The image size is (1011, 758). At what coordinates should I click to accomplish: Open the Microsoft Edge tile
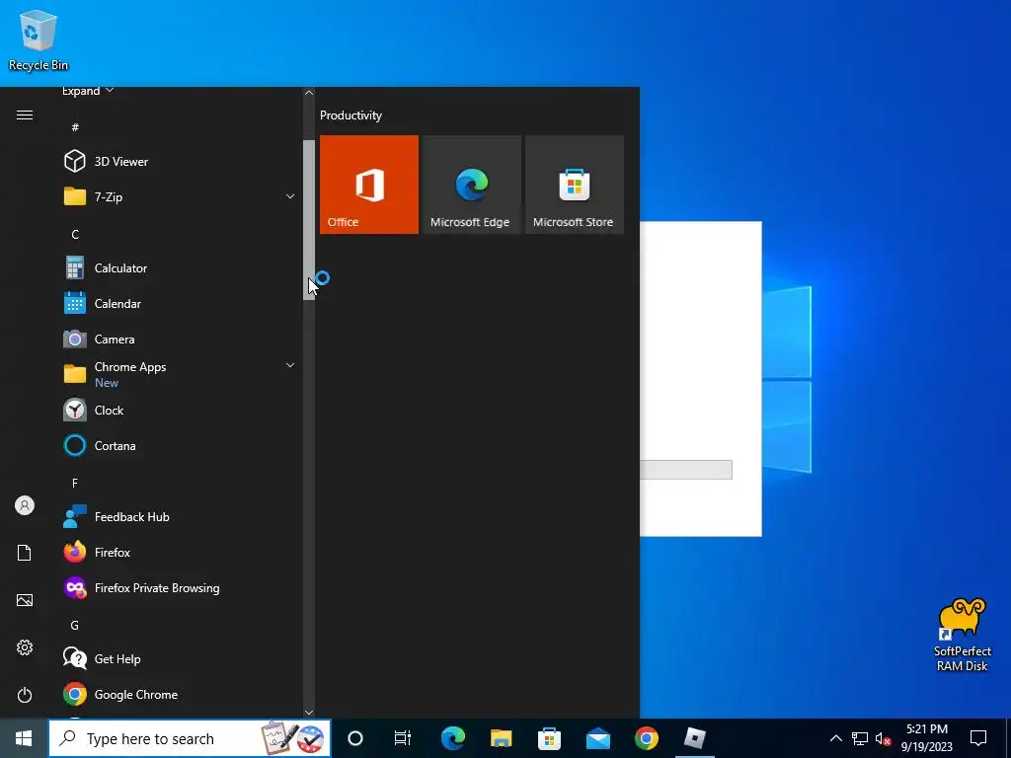[471, 185]
